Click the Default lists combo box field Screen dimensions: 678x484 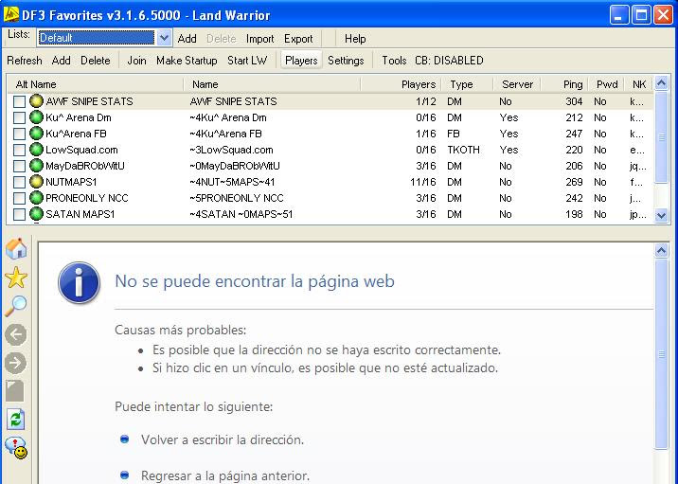click(96, 38)
